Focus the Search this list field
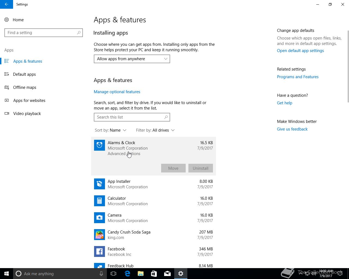349x279 pixels. [x=132, y=117]
